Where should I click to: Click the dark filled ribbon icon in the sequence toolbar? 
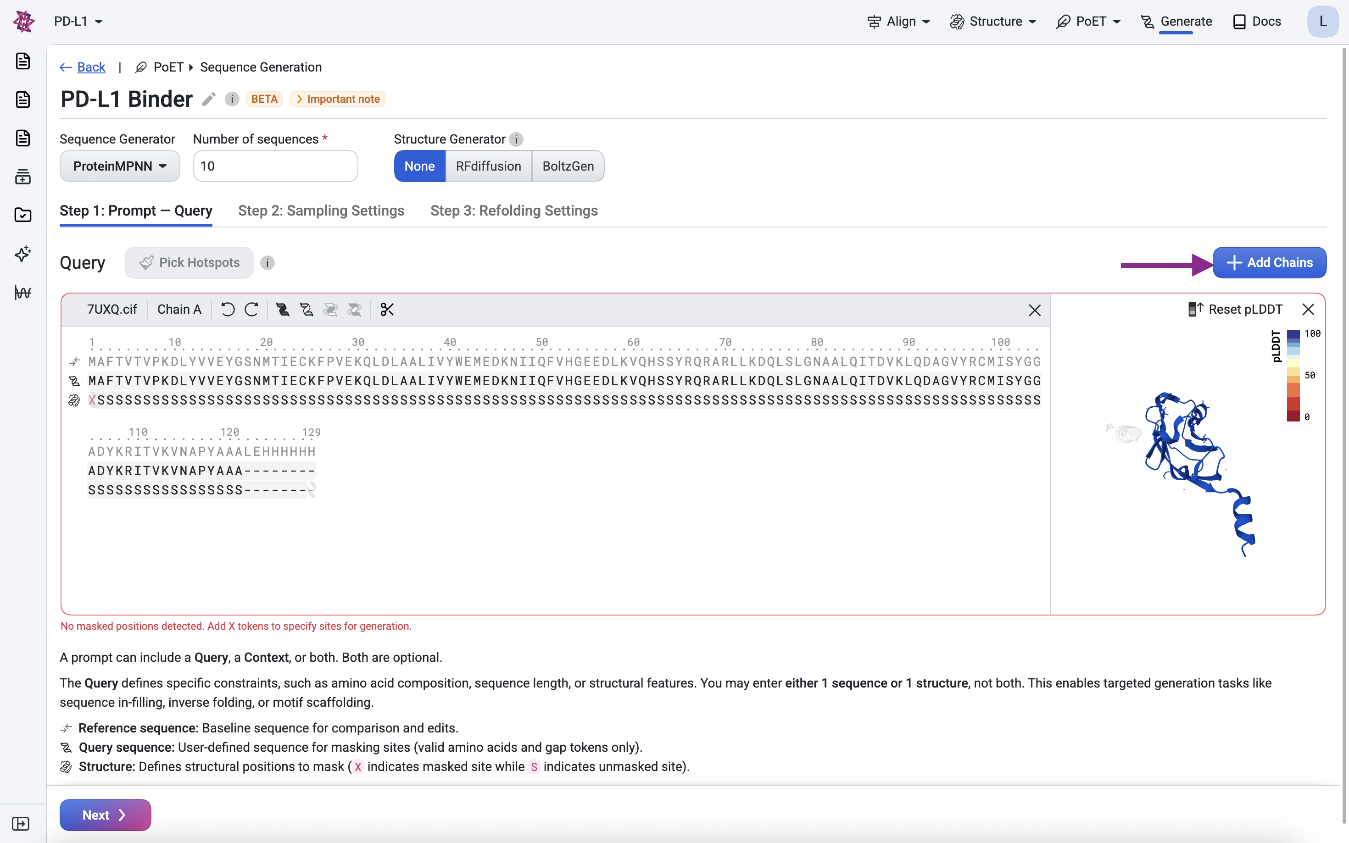tap(283, 310)
